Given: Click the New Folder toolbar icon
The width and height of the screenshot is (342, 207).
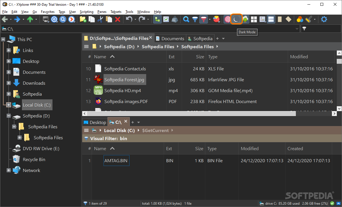Looking at the screenshot, I should click(83, 19).
